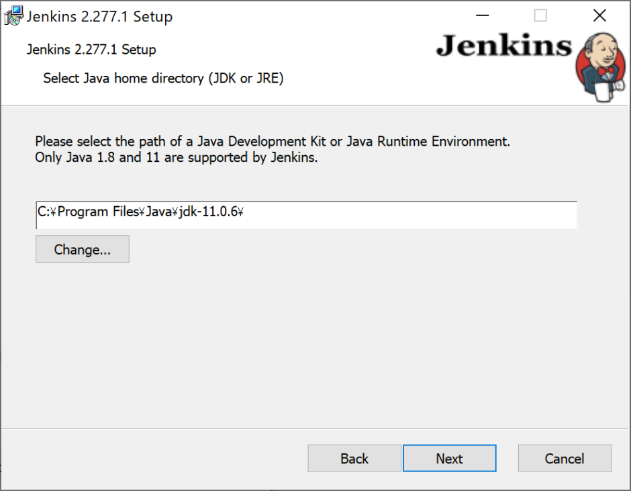Go Back to the previous setup step
This screenshot has height=491, width=631.
pos(354,458)
